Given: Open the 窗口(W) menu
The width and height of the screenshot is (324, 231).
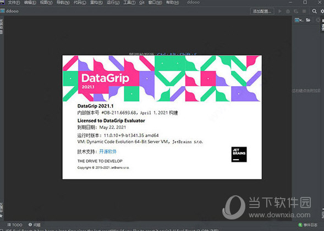Looking at the screenshot, I should point(155,3).
